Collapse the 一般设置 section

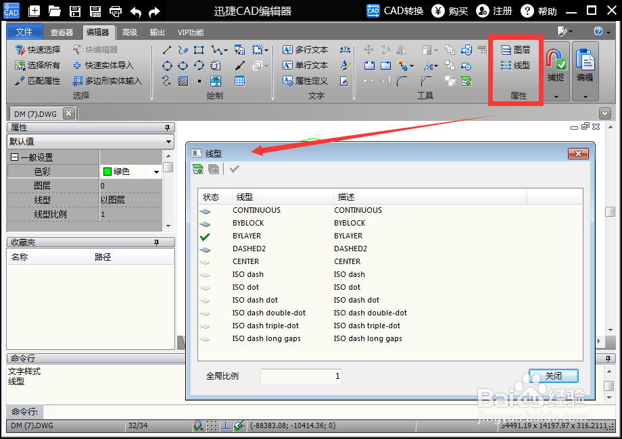pos(14,157)
